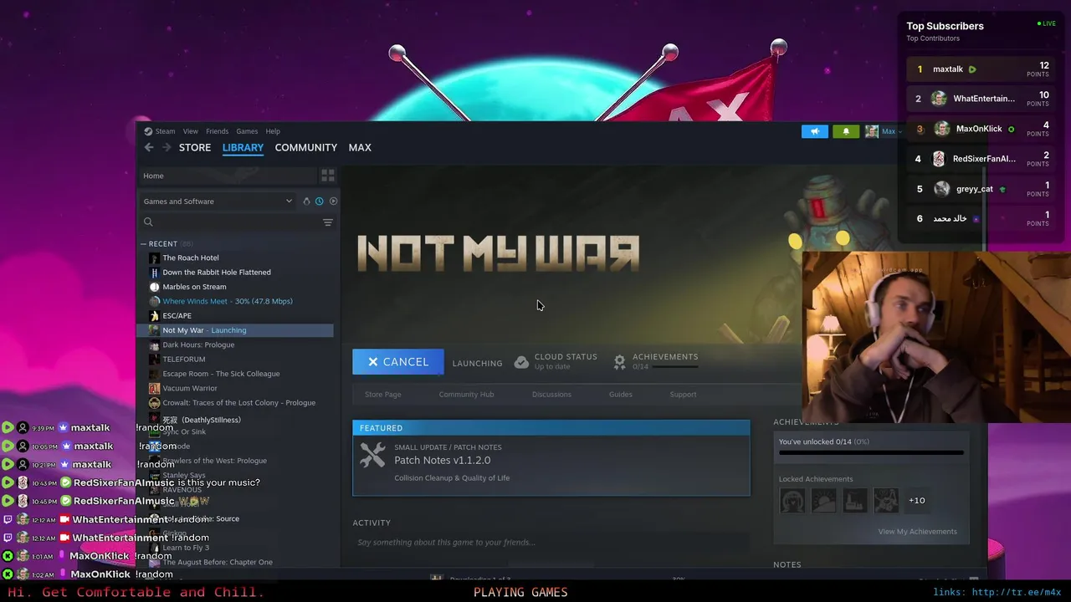Open the fourth locked achievement icon
Image resolution: width=1071 pixels, height=602 pixels.
pyautogui.click(x=886, y=501)
